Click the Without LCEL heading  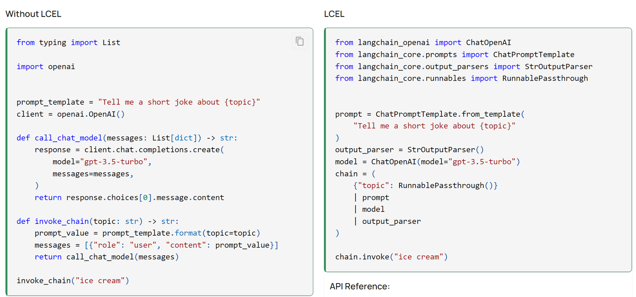pos(33,14)
